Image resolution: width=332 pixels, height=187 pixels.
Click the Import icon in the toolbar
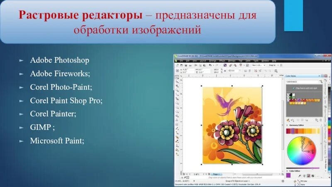click(231, 65)
